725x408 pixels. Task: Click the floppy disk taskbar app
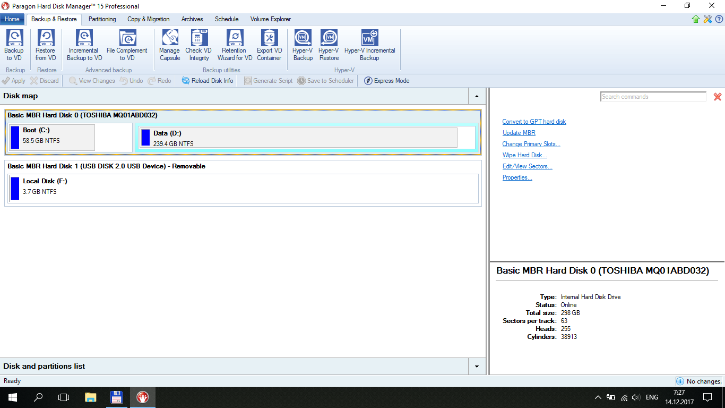click(x=116, y=397)
